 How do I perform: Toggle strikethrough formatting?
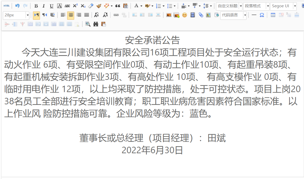pyautogui.click(x=67, y=6)
